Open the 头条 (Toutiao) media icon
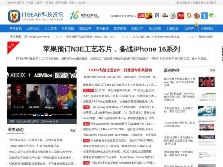Image resolution: width=223 pixels, height=167 pixels. 141,16
